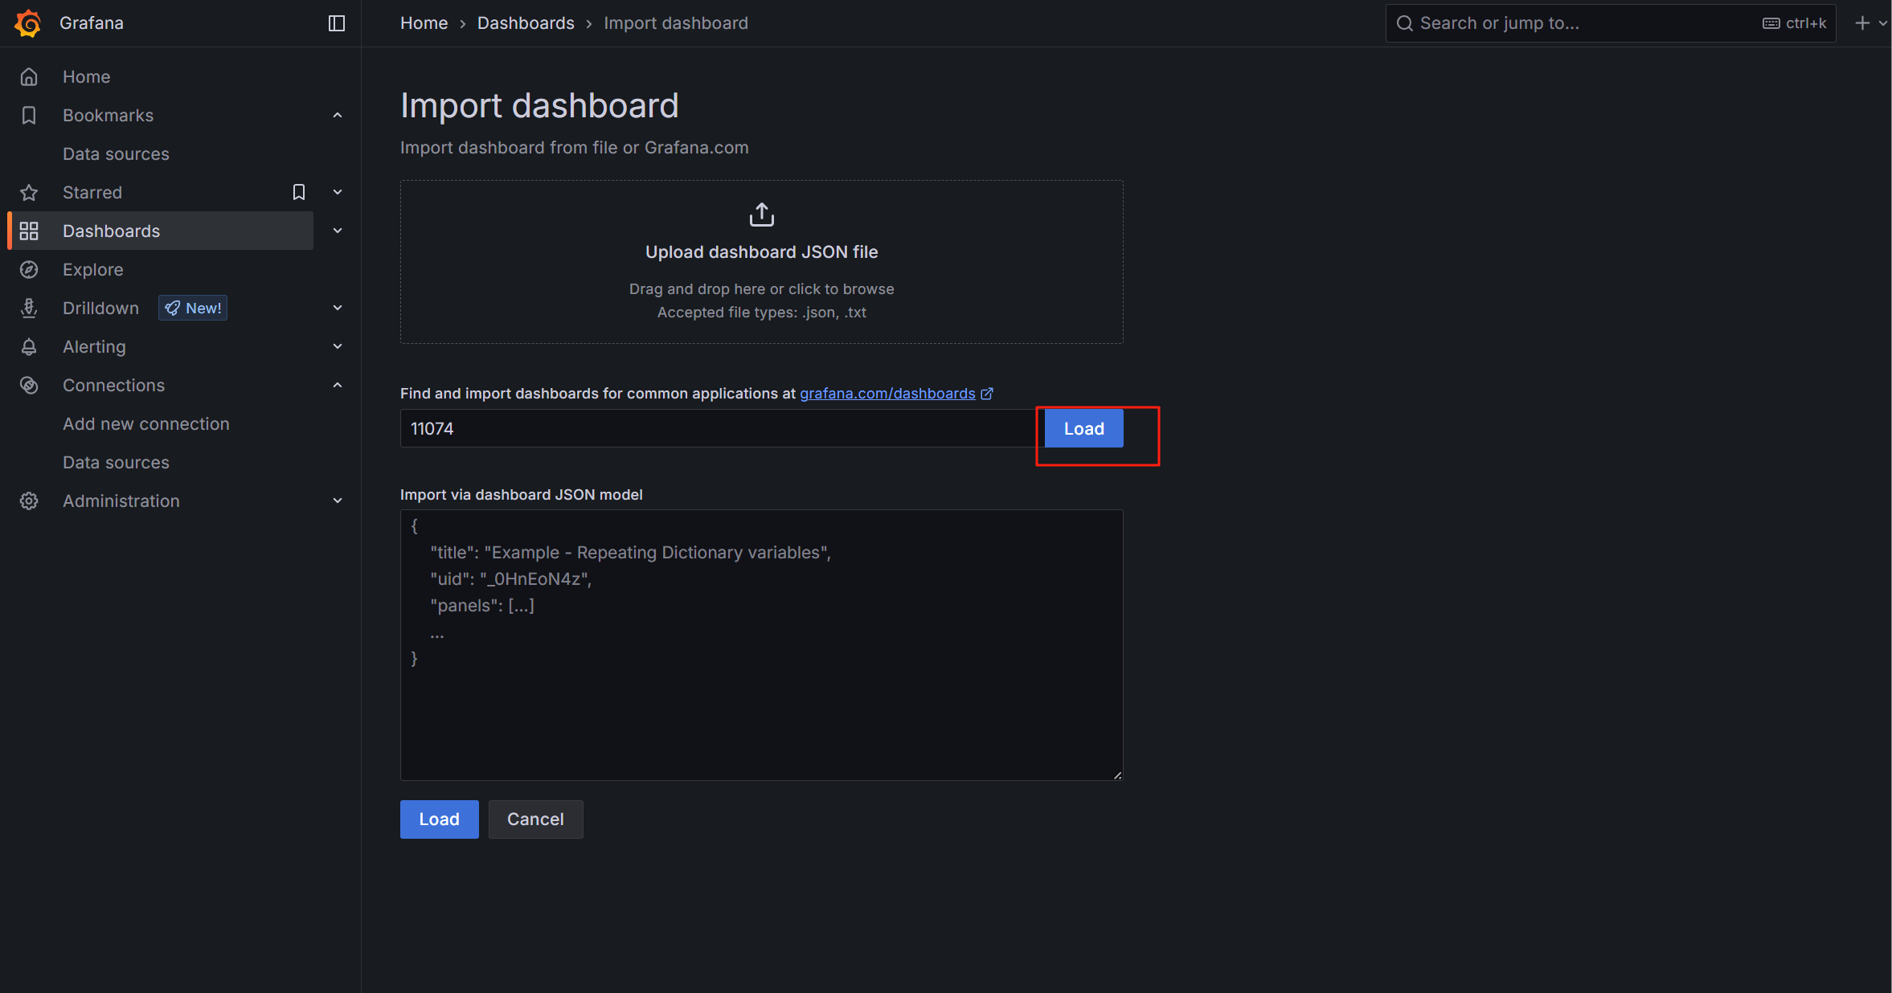The image size is (1892, 993).
Task: Click the Administration gear icon
Action: [29, 501]
